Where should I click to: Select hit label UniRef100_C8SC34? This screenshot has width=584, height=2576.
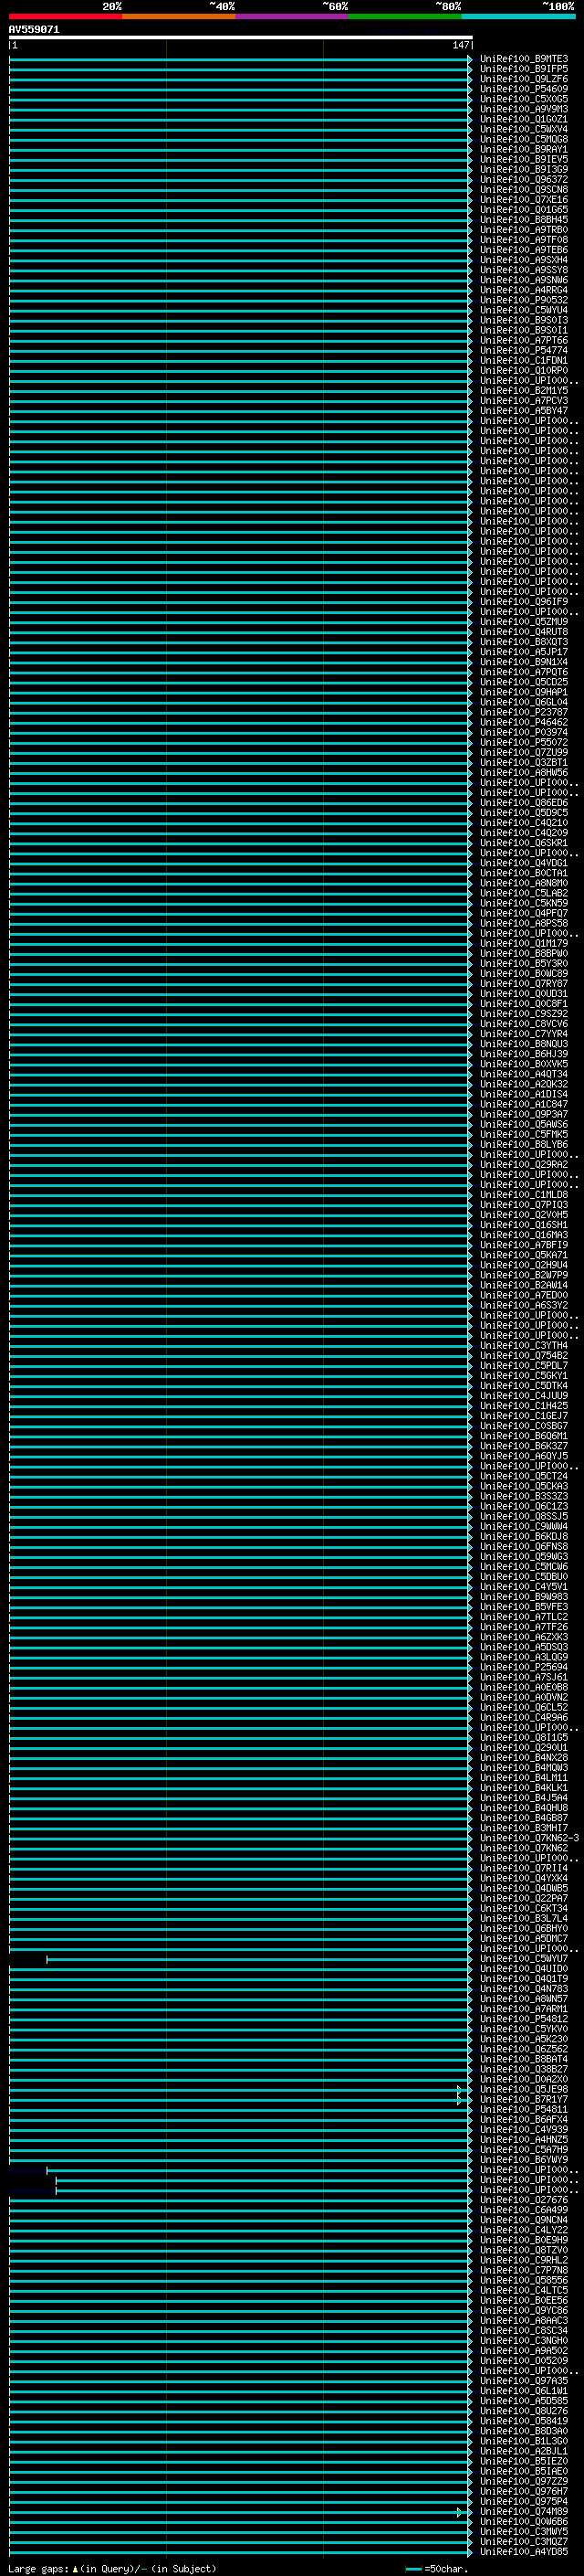tap(524, 2330)
